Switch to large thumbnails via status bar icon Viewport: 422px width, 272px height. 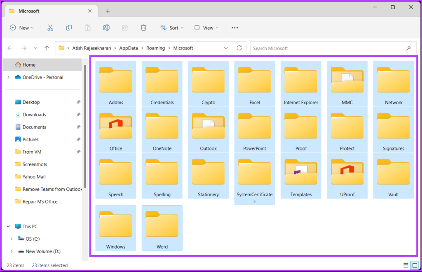tap(415, 265)
